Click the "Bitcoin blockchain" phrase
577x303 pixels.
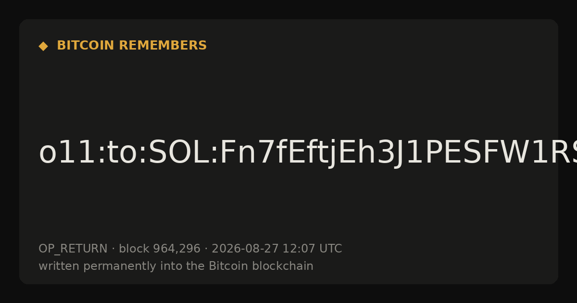coord(261,266)
